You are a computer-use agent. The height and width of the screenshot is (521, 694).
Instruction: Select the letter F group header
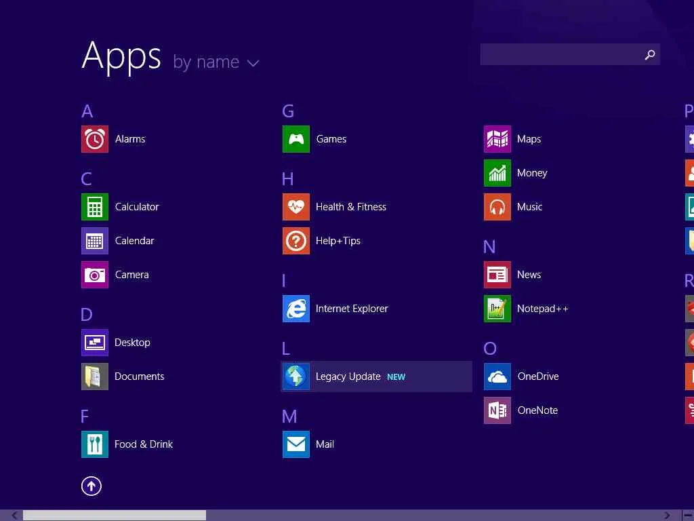(x=85, y=417)
